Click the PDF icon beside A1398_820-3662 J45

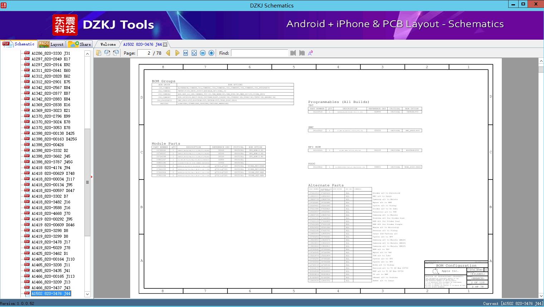point(27,156)
